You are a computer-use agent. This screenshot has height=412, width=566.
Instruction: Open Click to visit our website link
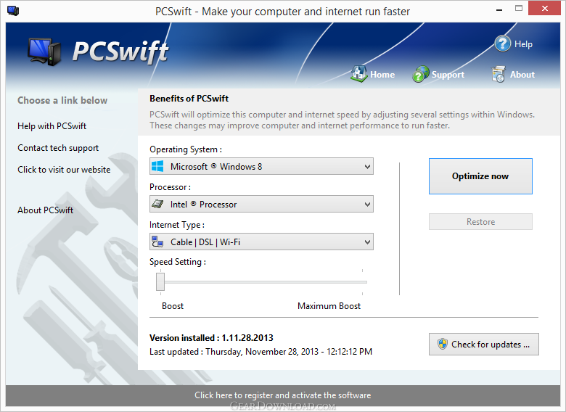pos(64,170)
